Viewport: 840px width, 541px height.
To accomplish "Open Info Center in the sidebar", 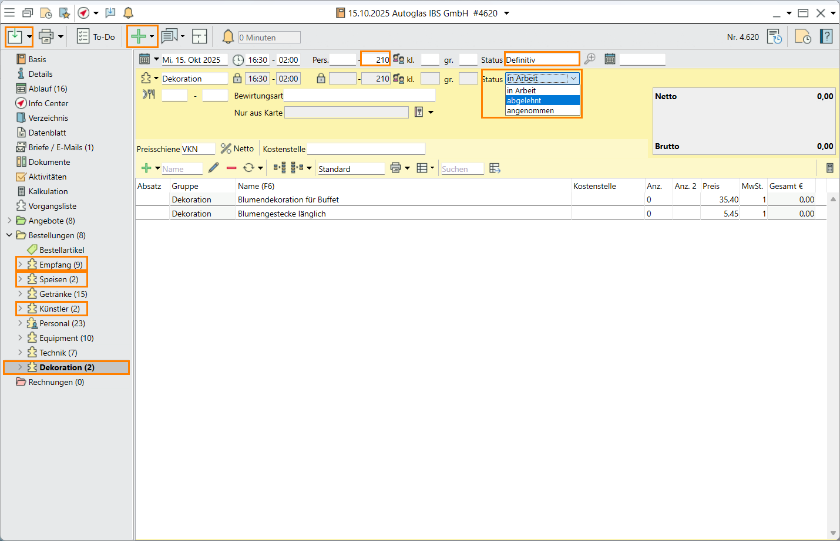I will [x=48, y=103].
